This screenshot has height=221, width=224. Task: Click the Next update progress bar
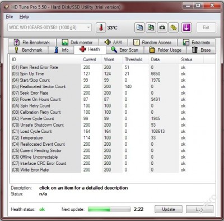[109, 209]
